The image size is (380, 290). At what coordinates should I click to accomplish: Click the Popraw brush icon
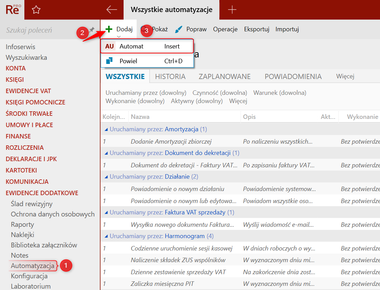179,29
